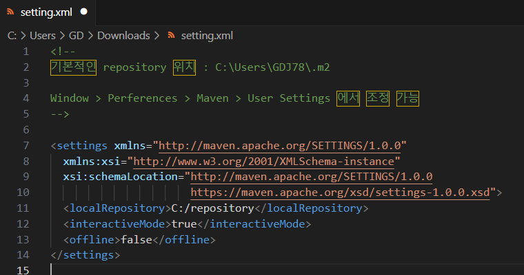The width and height of the screenshot is (524, 275).
Task: Click the opening interactiveMode tag
Action: click(x=117, y=224)
